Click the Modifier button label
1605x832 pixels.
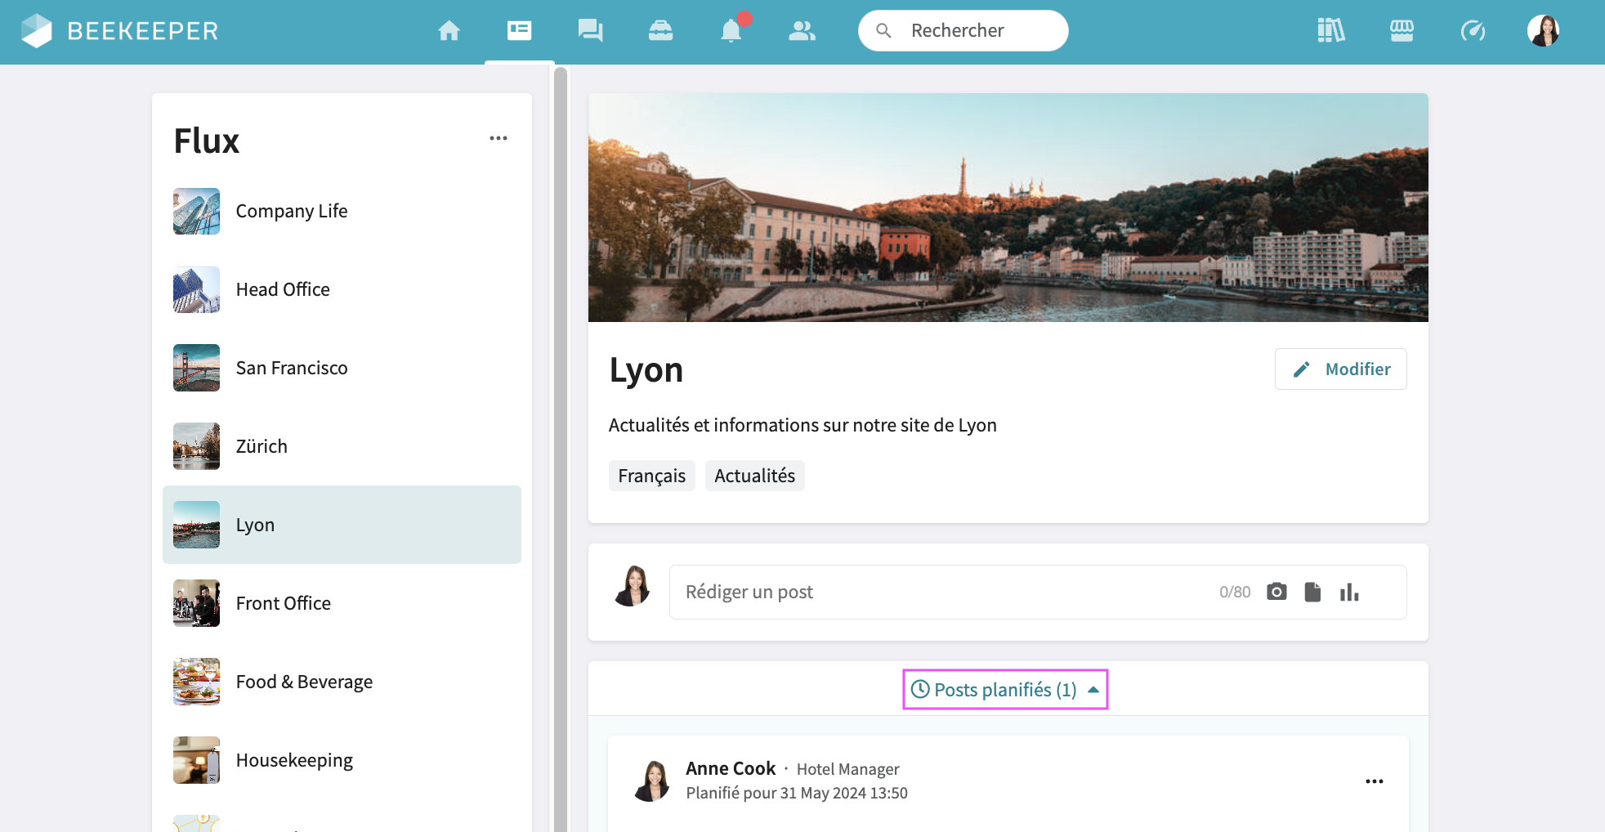point(1357,369)
